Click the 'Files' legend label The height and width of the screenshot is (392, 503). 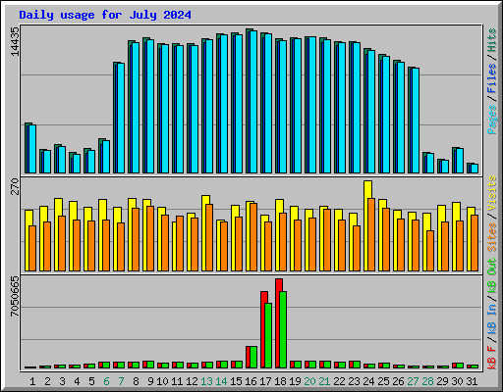coord(492,78)
